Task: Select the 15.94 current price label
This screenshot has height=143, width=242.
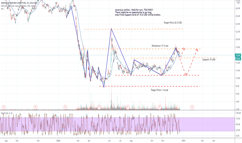Action: coord(238,55)
